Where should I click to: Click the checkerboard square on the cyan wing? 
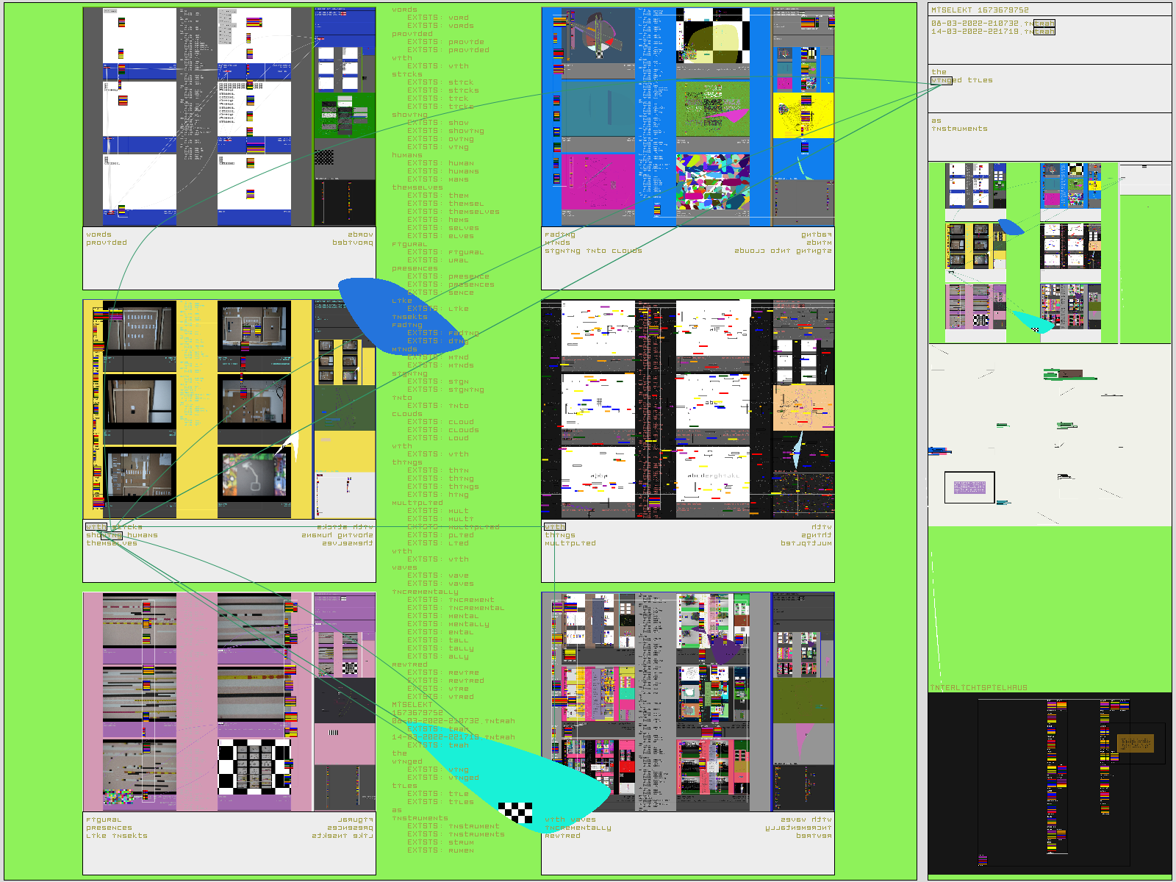click(515, 812)
